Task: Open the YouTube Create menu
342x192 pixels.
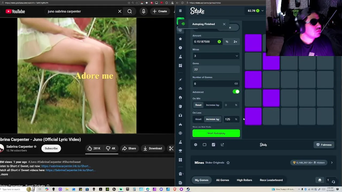Action: (160, 11)
